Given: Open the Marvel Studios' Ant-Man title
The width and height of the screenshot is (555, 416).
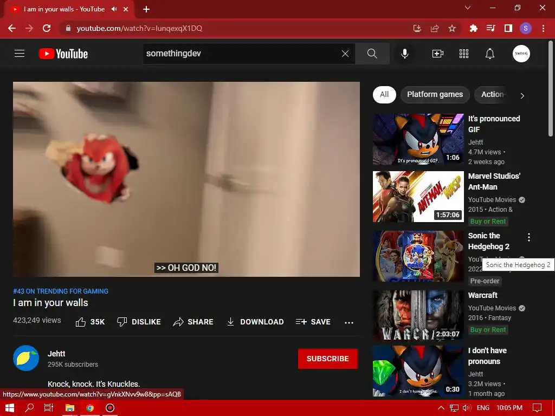Looking at the screenshot, I should click(x=494, y=181).
